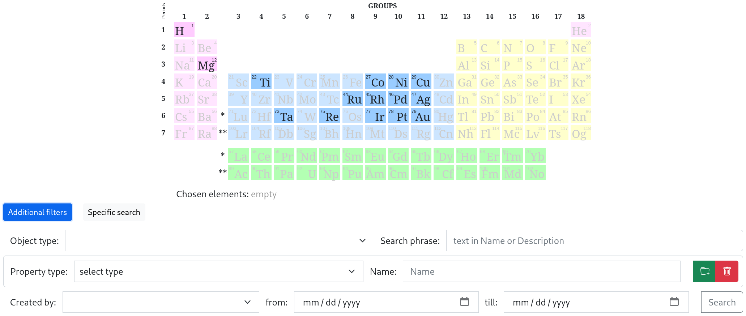Select the Ruthenium (Ru) element tile

pyautogui.click(x=353, y=99)
